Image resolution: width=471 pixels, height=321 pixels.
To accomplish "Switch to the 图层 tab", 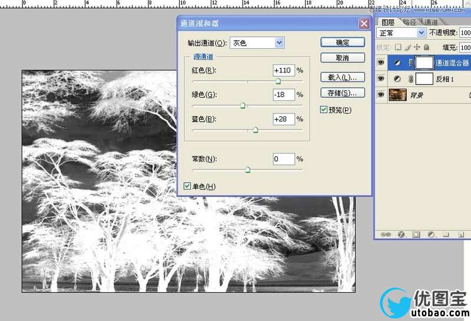I will click(387, 22).
